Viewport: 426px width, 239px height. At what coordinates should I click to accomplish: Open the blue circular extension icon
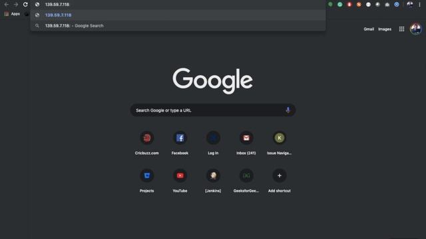tap(397, 5)
